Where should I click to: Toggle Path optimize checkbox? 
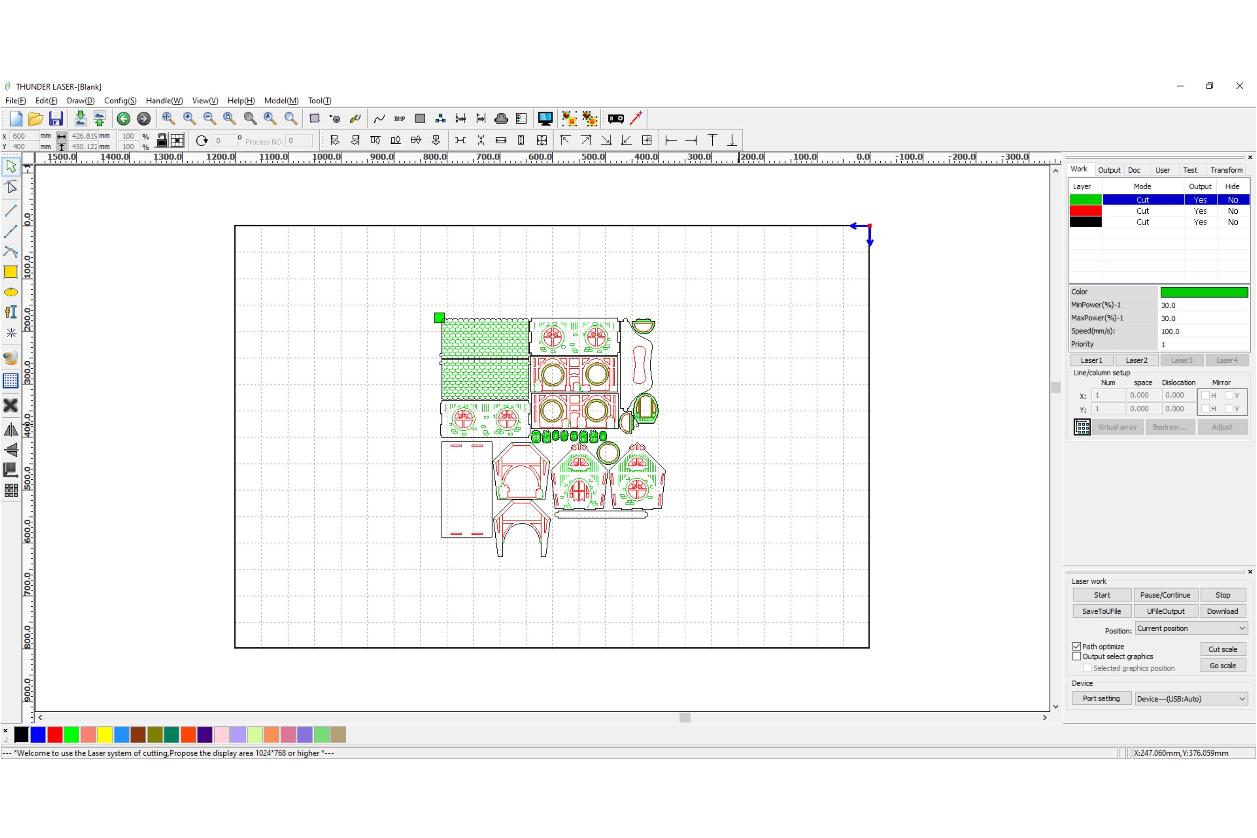[1077, 647]
